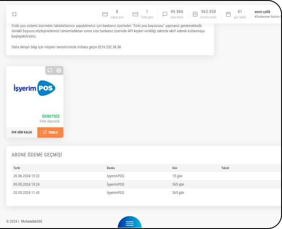Click the Muhasebe360 footer text
The width and height of the screenshot is (282, 229).
[x=31, y=221]
